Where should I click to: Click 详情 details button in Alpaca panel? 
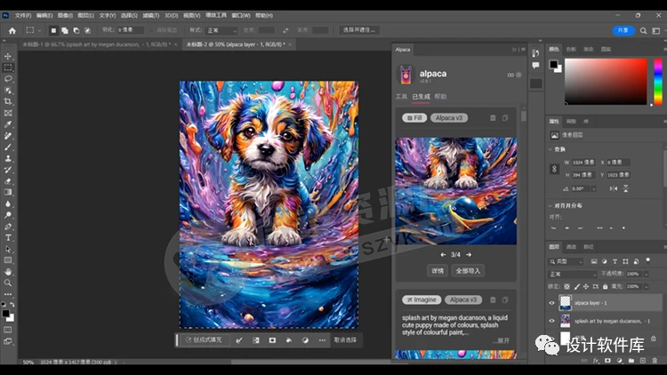[438, 271]
